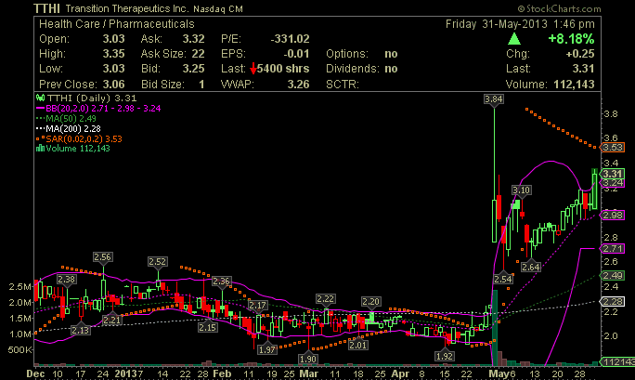Click the volume bars icon in the legend

coord(40,149)
